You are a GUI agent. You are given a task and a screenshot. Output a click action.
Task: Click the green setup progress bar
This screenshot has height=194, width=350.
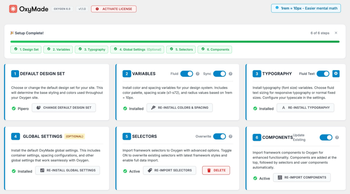pyautogui.click(x=175, y=42)
